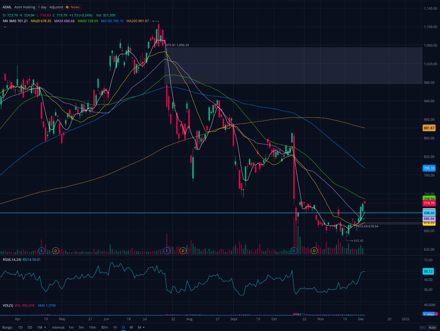Open the monthly M interval dropdown

[141, 327]
